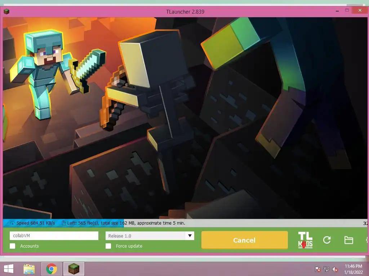This screenshot has width=369, height=276.
Task: Click the Left: 565 file(s) status text
Action: pos(126,223)
